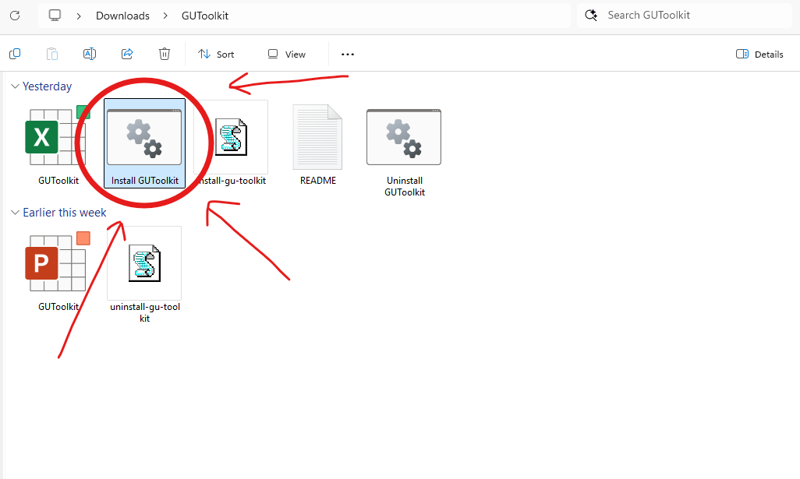Click the This PC monitor icon in breadcrumb
Image resolution: width=800 pixels, height=479 pixels.
(x=55, y=16)
